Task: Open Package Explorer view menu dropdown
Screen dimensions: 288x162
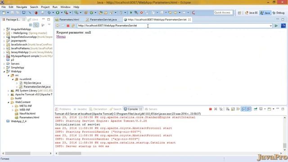Action: click(49, 25)
